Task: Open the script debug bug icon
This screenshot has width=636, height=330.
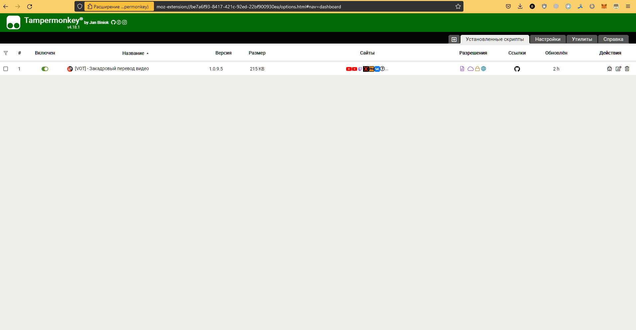Action: (x=609, y=69)
